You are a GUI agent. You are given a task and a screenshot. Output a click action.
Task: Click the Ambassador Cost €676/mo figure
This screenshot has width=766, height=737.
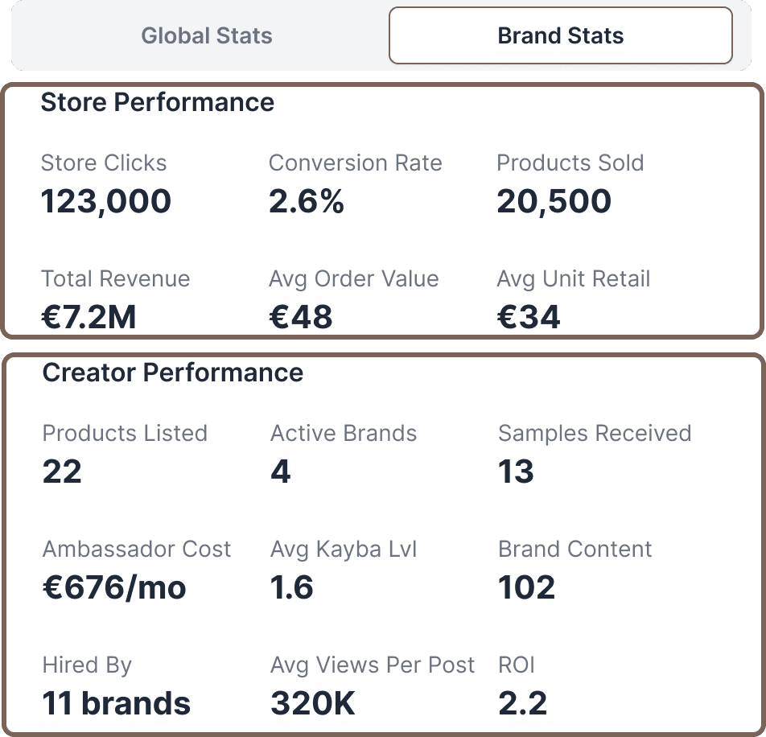(113, 587)
